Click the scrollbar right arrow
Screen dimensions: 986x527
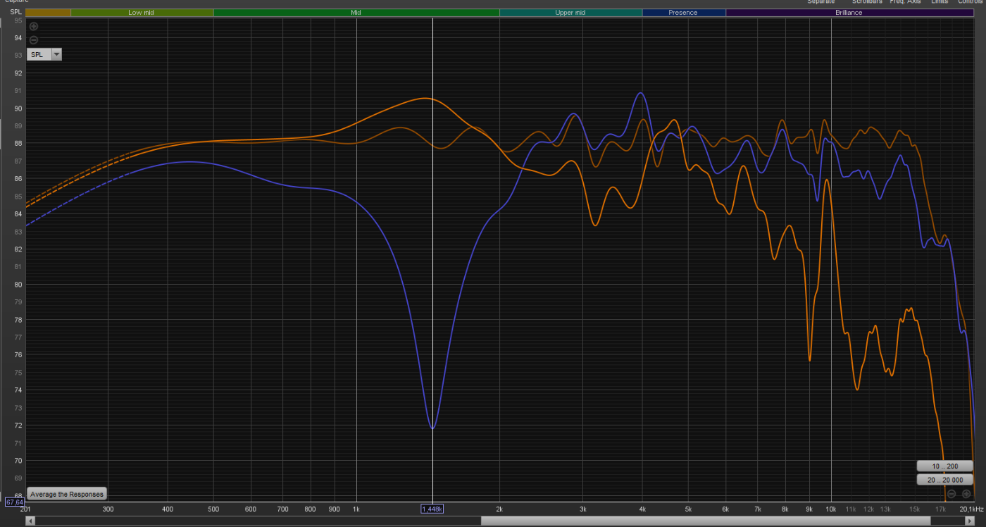[x=970, y=521]
